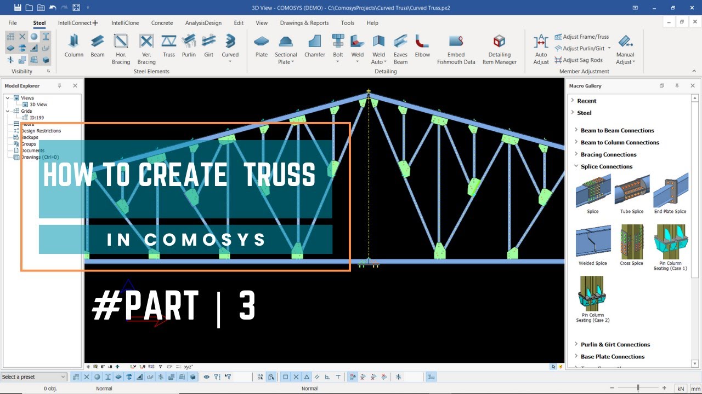
Task: Choose the Welded Splice macro
Action: [x=593, y=246]
